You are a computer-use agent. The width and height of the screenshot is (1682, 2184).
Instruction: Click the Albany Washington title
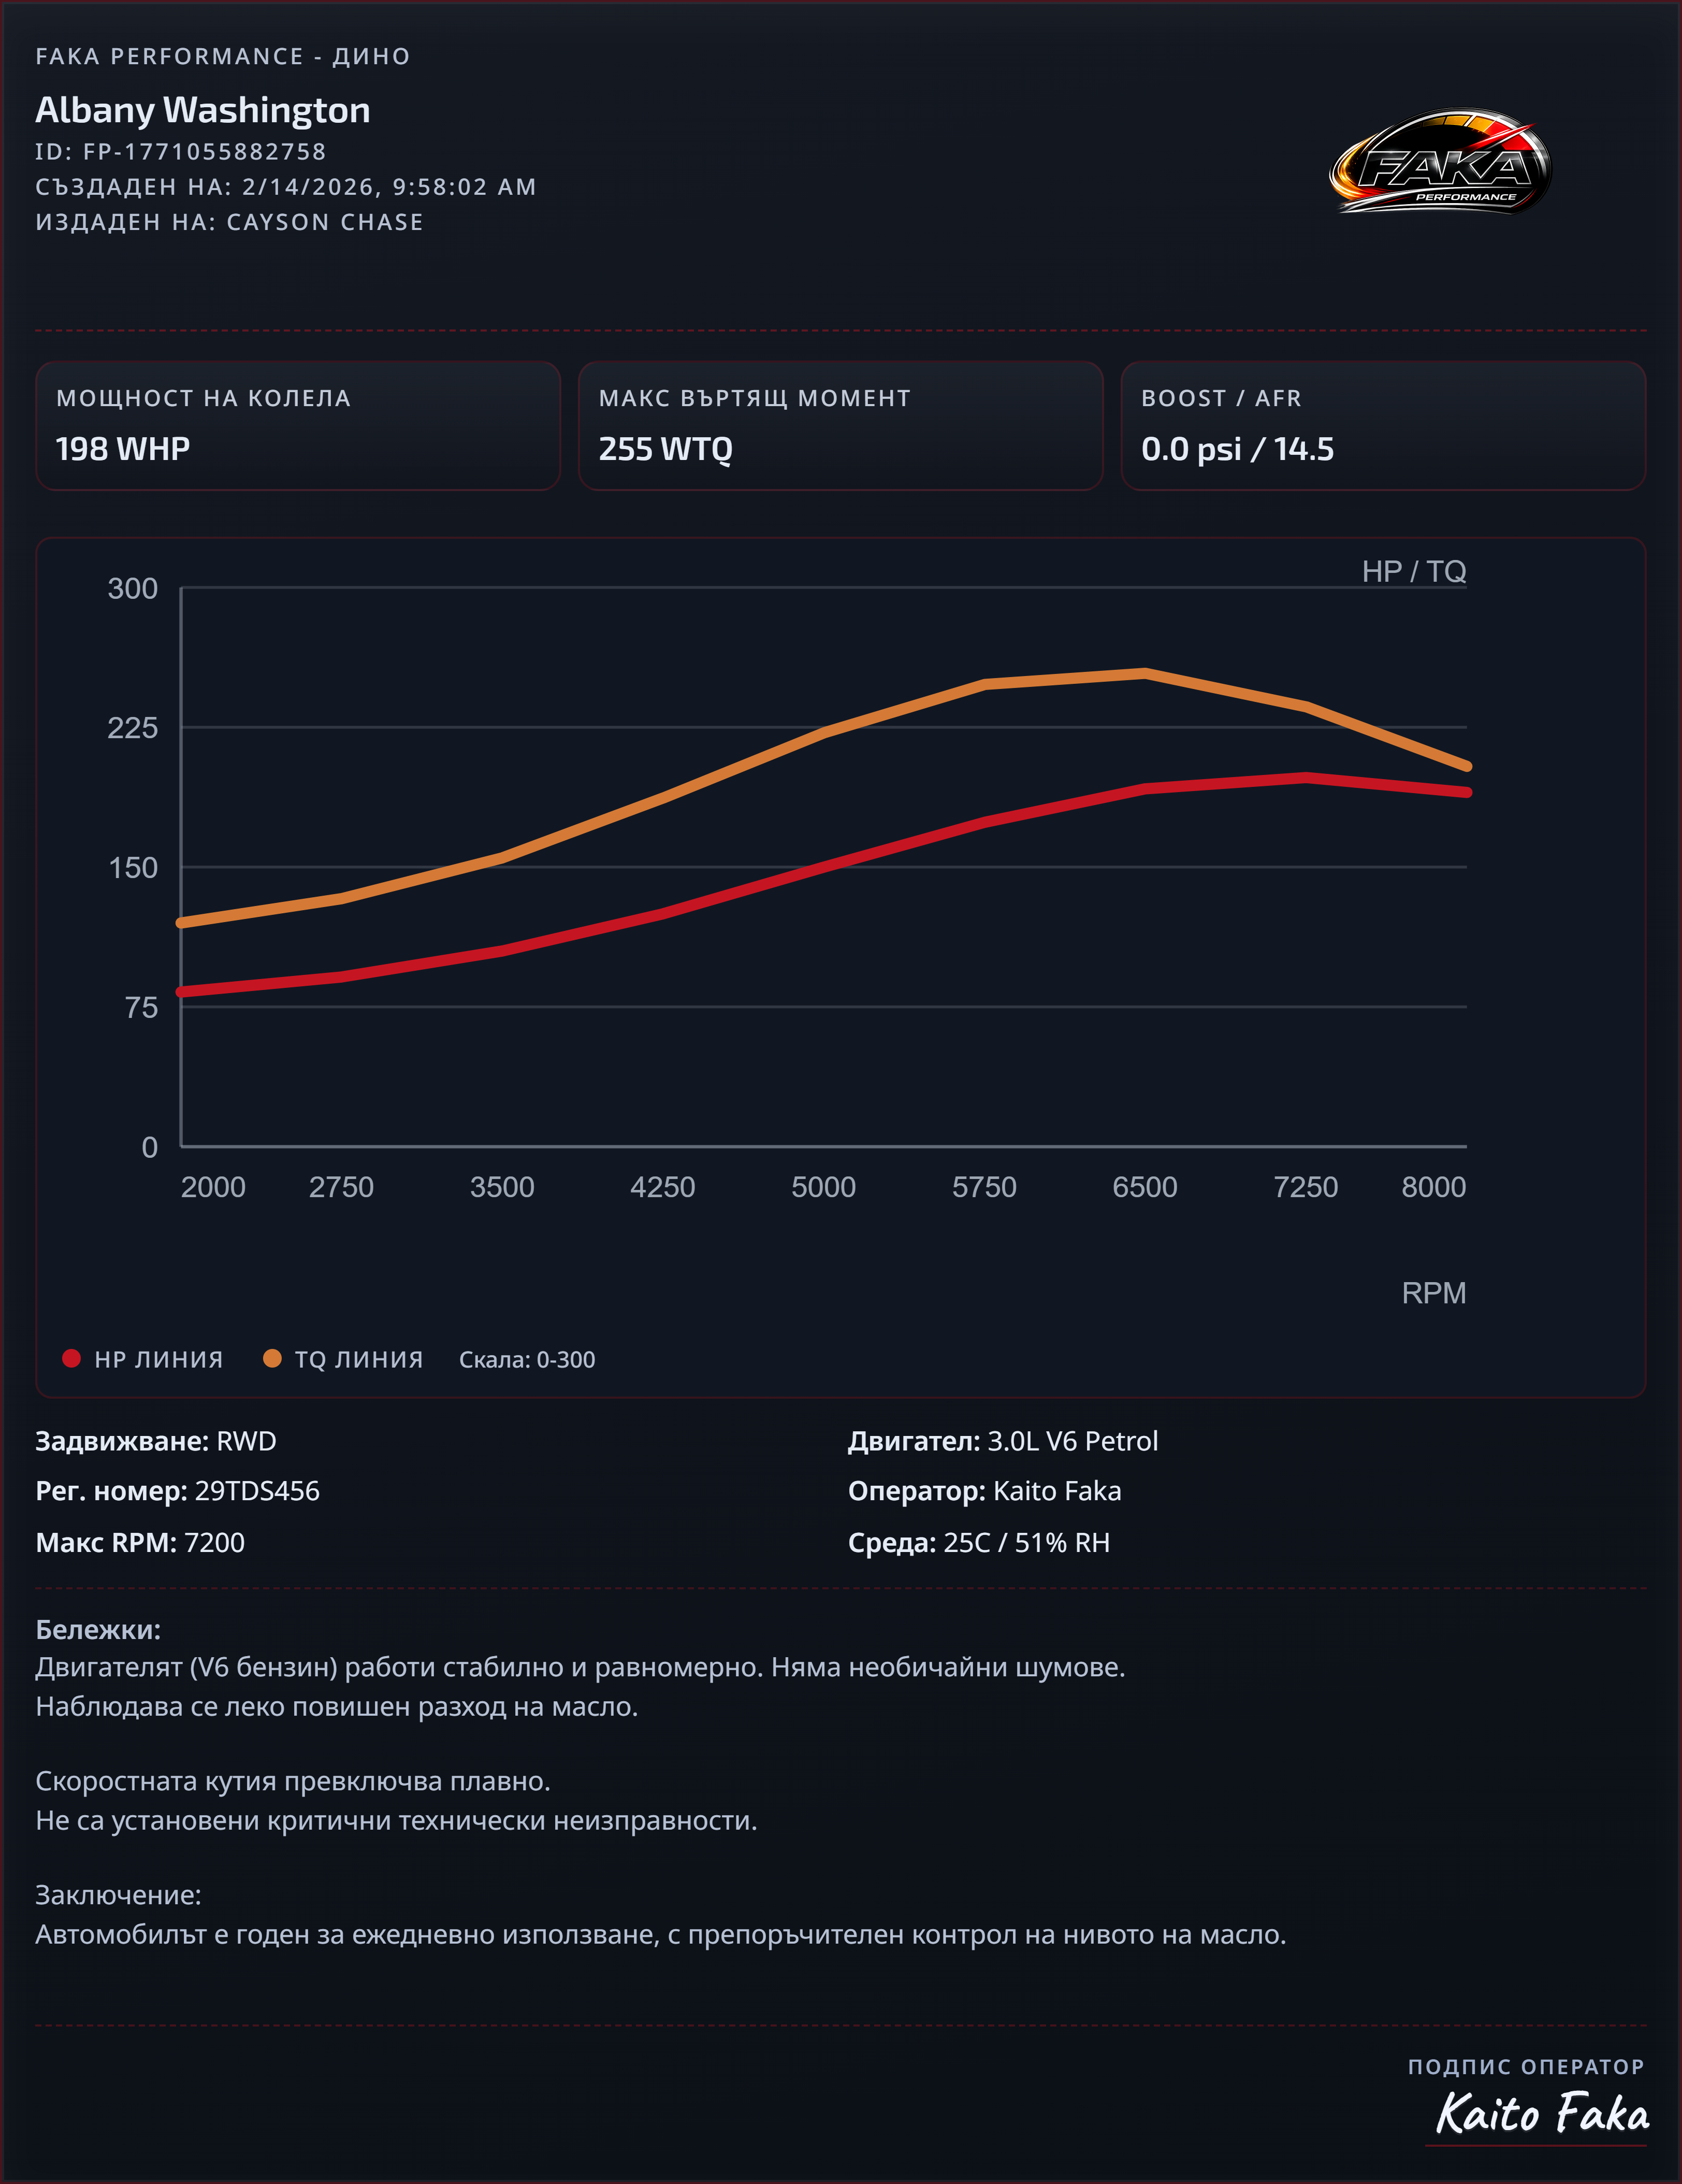[x=203, y=110]
